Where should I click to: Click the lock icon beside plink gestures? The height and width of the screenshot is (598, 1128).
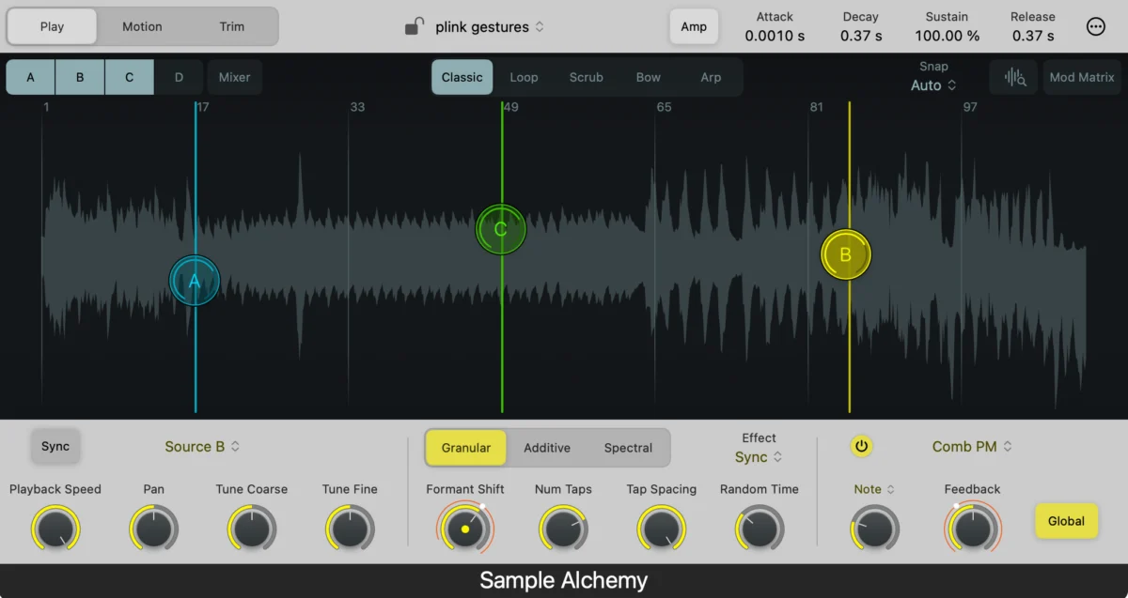414,26
